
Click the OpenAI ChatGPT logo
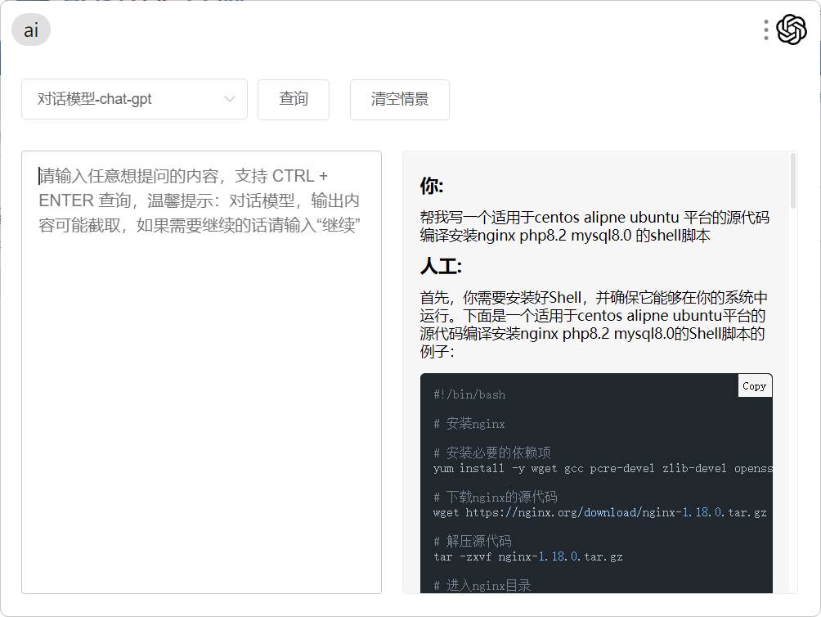790,29
